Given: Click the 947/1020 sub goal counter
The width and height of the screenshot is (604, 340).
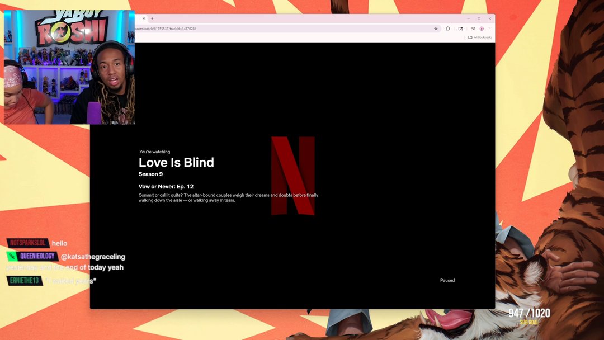Looking at the screenshot, I should pos(528,314).
